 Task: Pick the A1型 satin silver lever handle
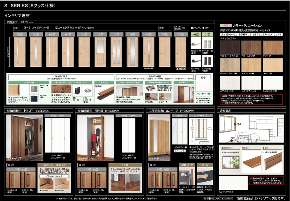pos(196,45)
